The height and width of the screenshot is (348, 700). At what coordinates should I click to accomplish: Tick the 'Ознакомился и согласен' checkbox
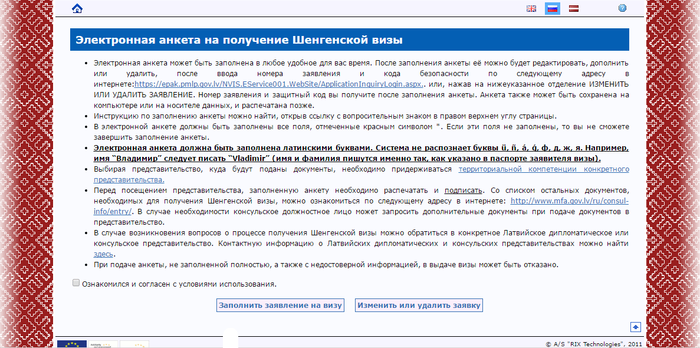(x=76, y=283)
